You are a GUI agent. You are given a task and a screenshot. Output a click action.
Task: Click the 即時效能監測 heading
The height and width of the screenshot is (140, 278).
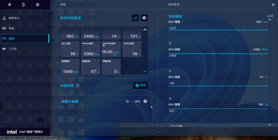(70, 18)
